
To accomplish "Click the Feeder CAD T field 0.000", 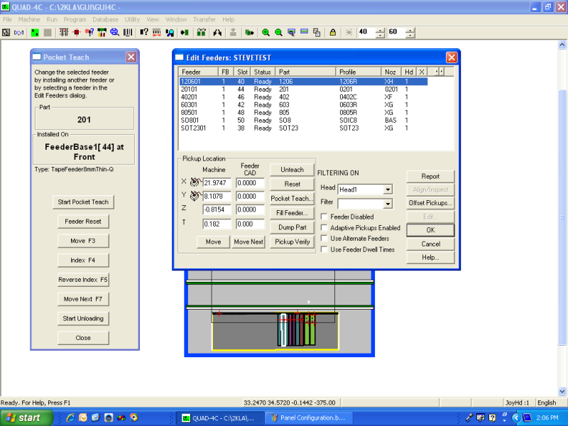I will (x=250, y=224).
